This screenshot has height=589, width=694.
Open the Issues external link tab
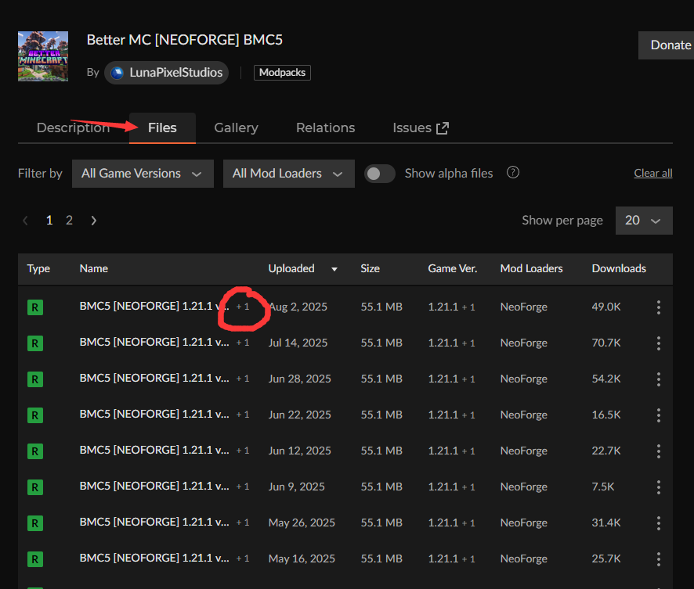[421, 127]
